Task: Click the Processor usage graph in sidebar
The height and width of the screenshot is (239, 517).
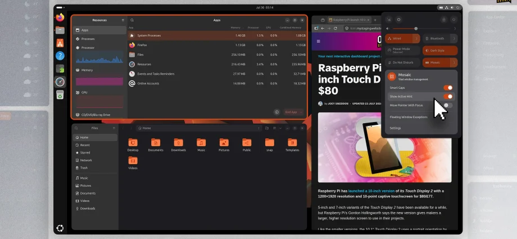Action: [99, 58]
